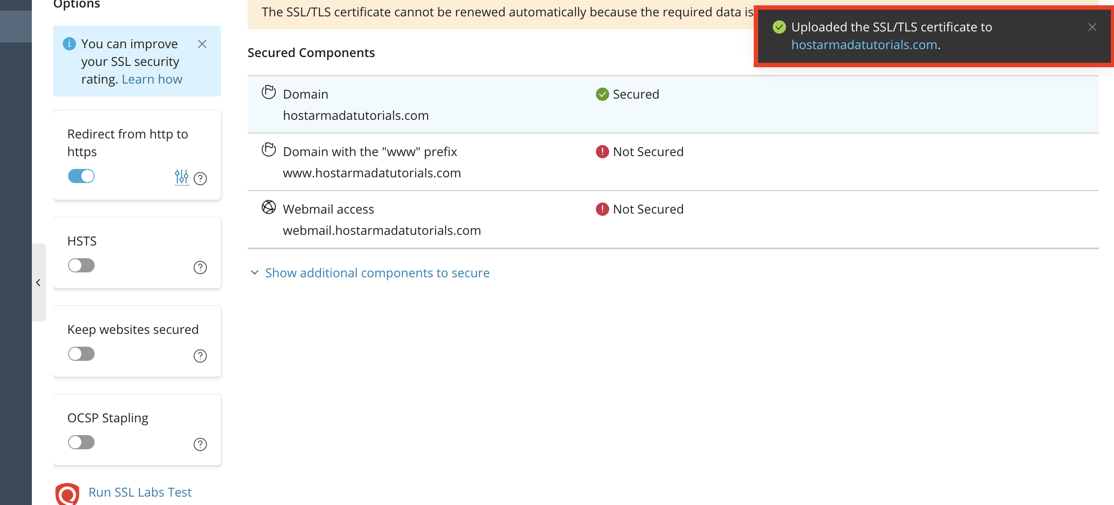1114x505 pixels.
Task: Click the flag icon beside the www prefix domain
Action: tap(269, 150)
